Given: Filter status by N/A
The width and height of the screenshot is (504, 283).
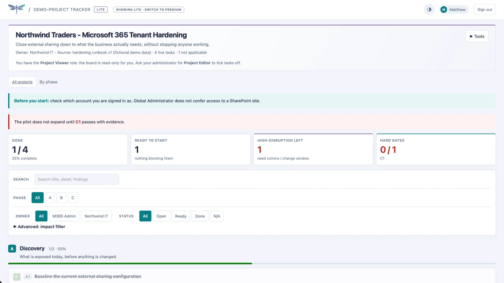Looking at the screenshot, I should click(x=217, y=216).
